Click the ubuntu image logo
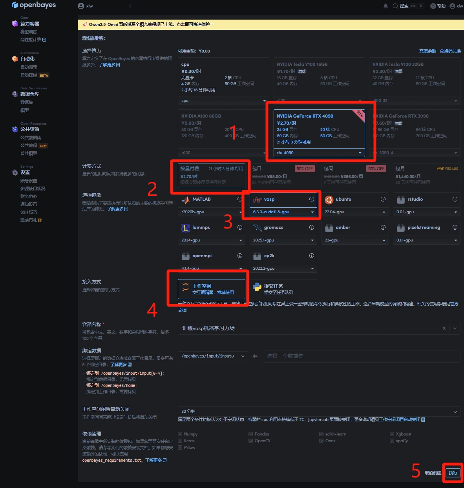Viewport: 464px width, 488px height. 329,200
